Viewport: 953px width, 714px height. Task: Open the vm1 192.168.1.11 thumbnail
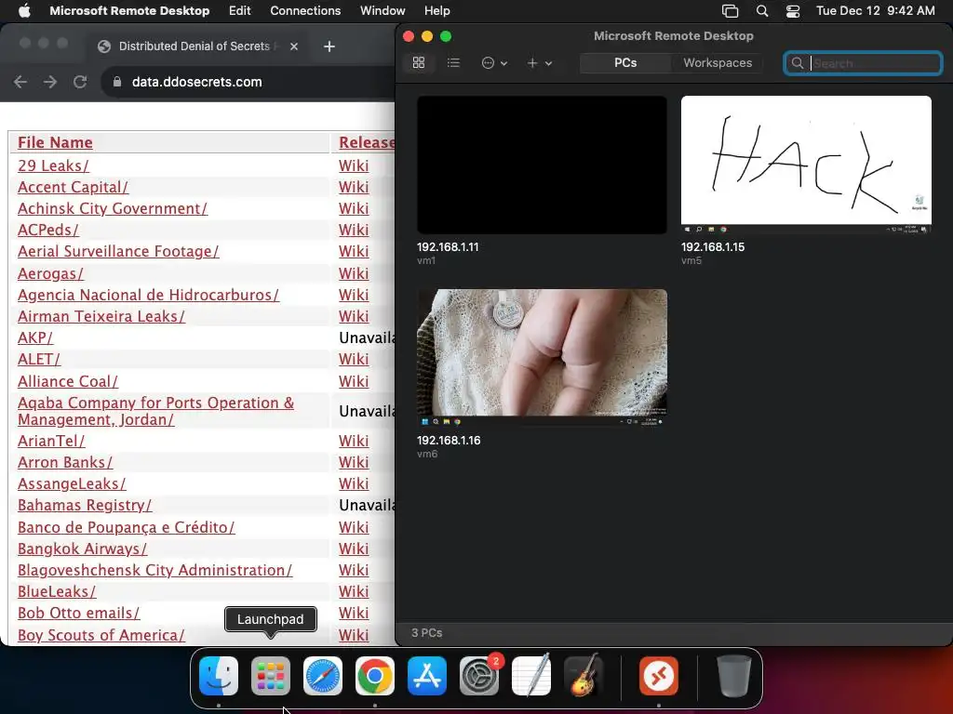(542, 165)
